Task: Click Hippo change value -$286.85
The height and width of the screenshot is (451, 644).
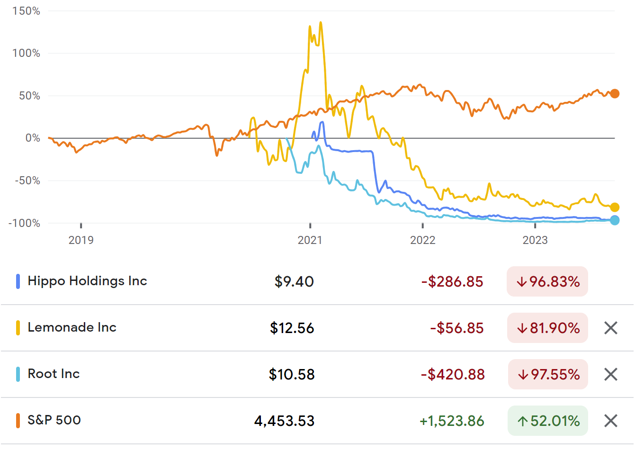Action: (x=452, y=282)
